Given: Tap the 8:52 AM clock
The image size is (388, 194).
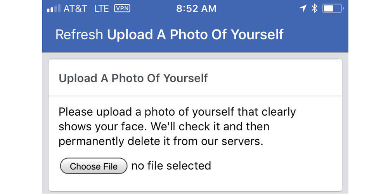Looking at the screenshot, I should [x=196, y=9].
